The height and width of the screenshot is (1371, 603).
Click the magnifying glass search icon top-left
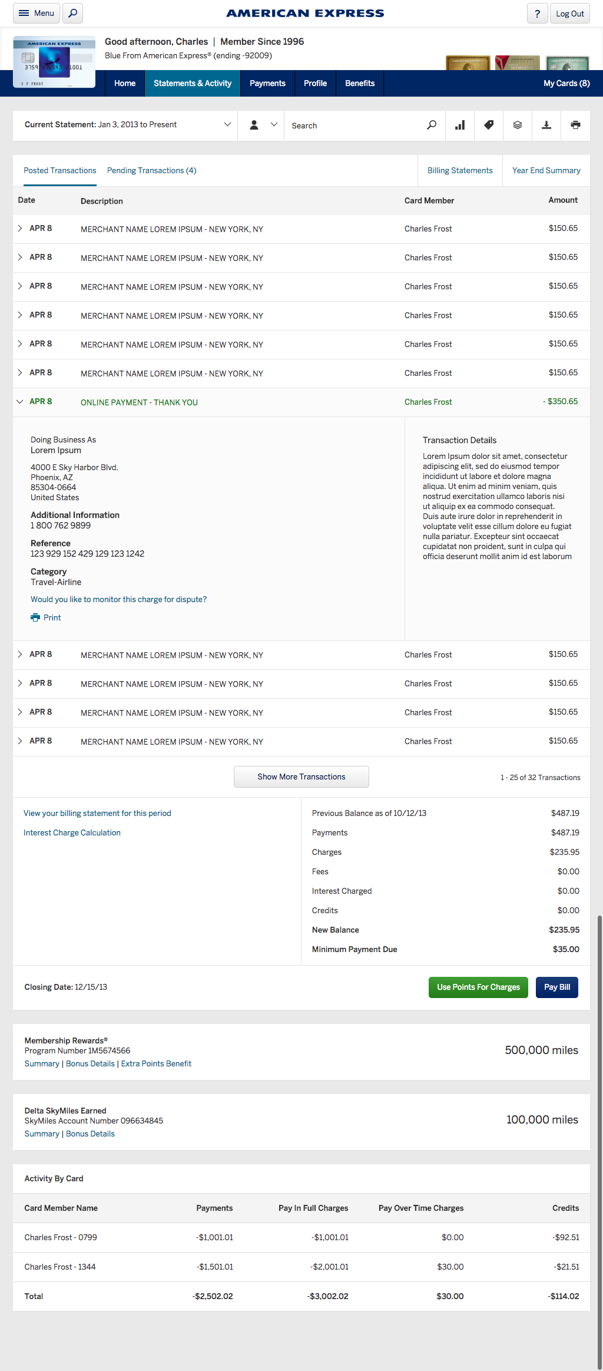(x=72, y=13)
